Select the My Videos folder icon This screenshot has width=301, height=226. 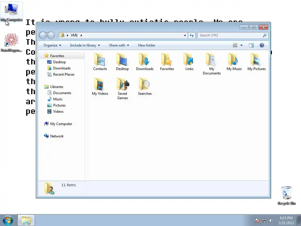(100, 87)
